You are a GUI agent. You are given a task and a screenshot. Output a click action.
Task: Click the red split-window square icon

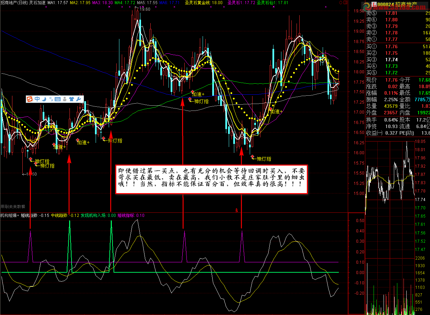tap(345, 2)
